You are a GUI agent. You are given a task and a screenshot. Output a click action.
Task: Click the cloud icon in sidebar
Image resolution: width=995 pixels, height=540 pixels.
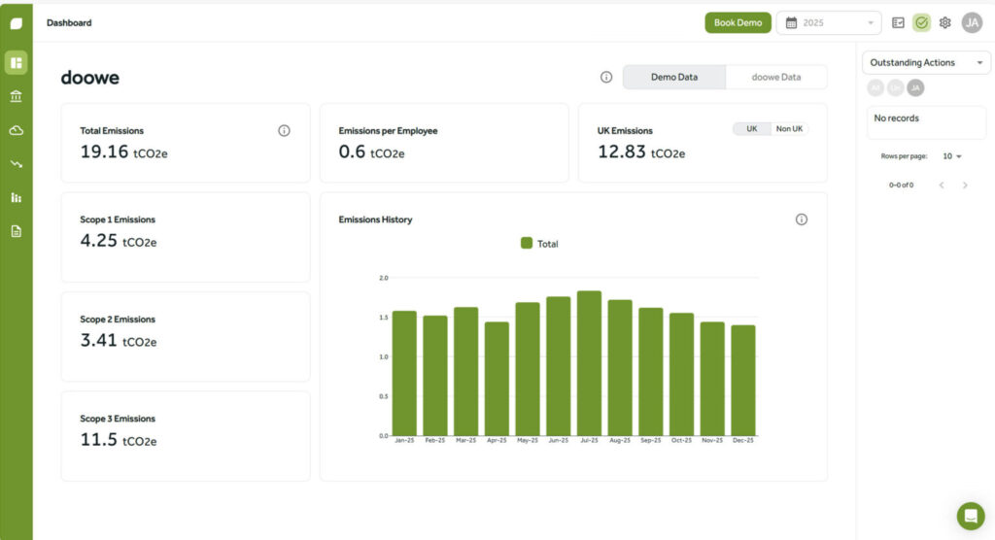click(16, 130)
